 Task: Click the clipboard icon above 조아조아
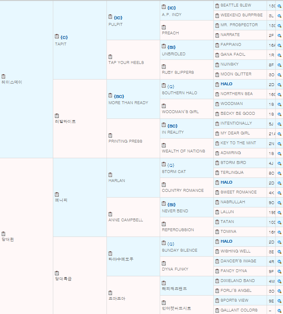click(110, 293)
